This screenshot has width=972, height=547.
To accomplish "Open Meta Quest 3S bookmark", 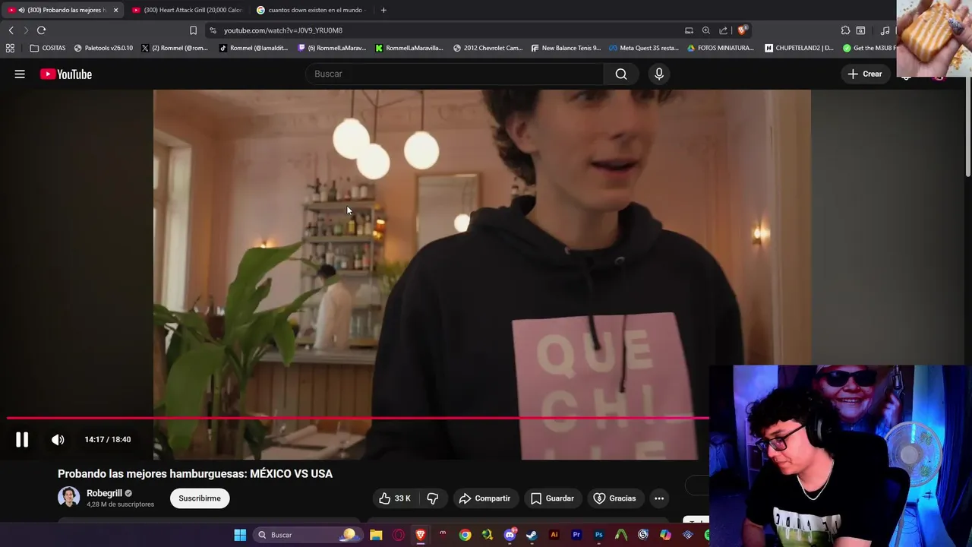I will [643, 48].
